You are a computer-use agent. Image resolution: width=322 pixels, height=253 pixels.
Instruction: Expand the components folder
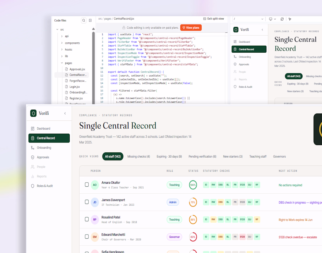coord(62,43)
